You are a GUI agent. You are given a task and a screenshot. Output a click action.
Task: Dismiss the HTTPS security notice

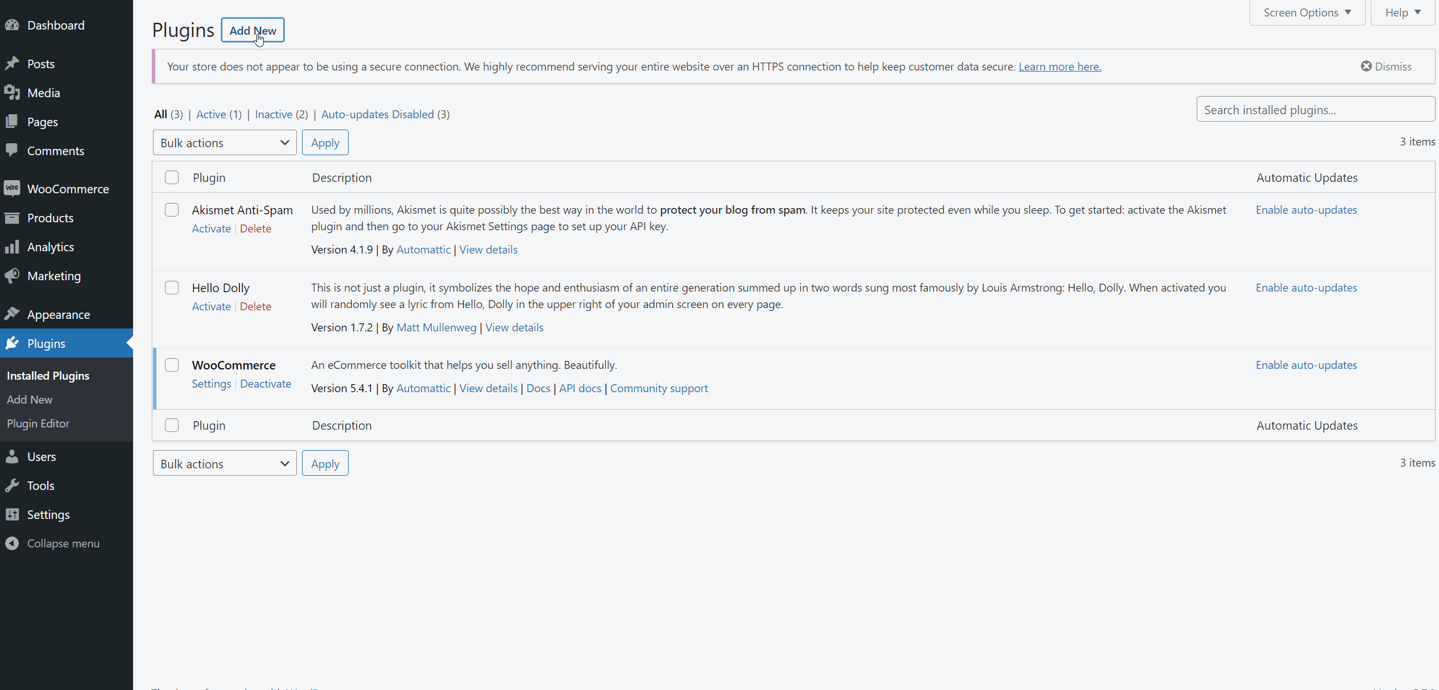(x=1386, y=66)
